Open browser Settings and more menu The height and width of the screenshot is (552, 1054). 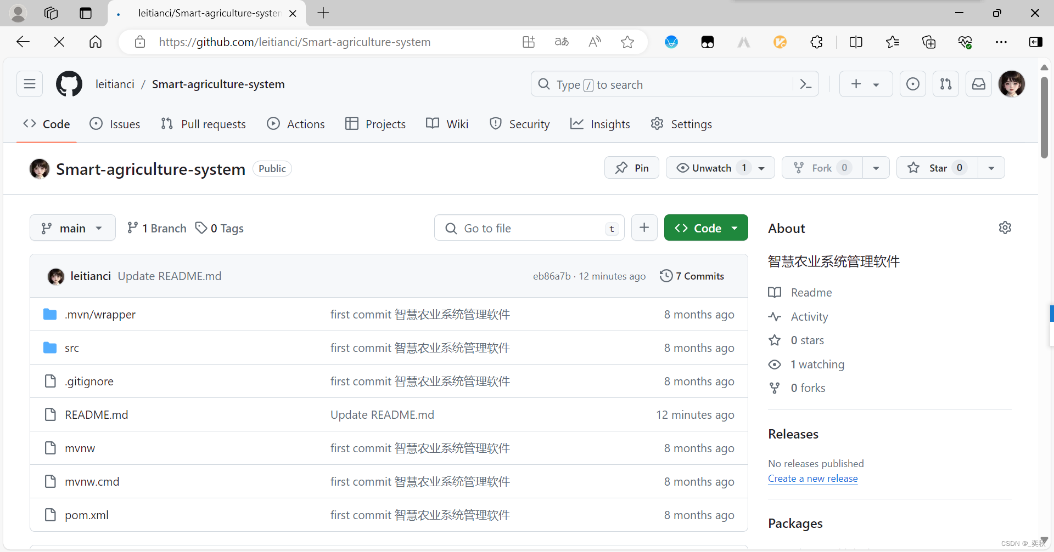[x=1001, y=42]
